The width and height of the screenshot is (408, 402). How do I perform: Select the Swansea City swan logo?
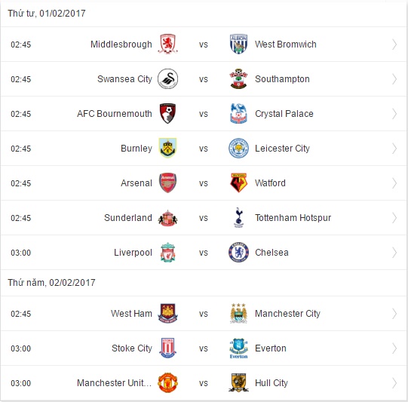point(168,79)
